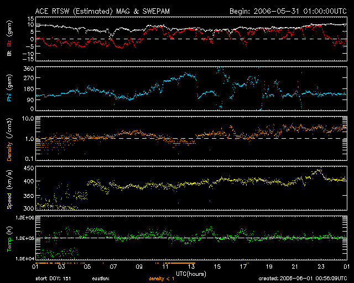Click the 'Bt Bz (gsm)' axis label
The width and height of the screenshot is (354, 283).
pyautogui.click(x=9, y=38)
